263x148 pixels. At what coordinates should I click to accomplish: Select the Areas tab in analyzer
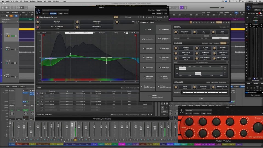pos(58,33)
